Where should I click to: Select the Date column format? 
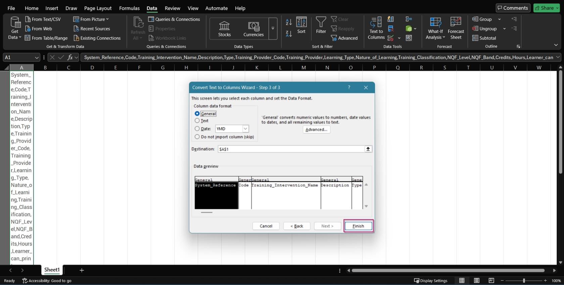point(203,129)
